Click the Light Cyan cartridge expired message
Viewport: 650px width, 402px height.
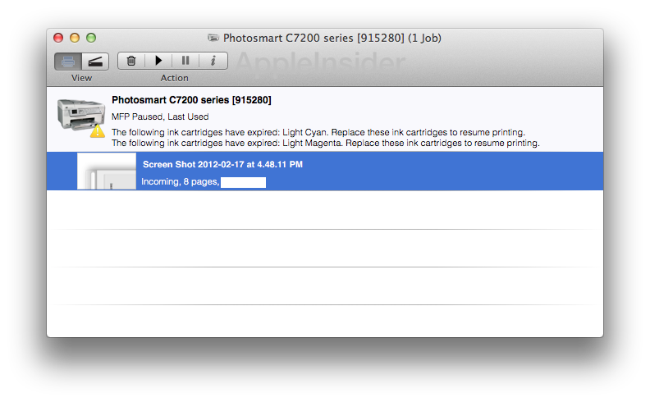click(318, 132)
